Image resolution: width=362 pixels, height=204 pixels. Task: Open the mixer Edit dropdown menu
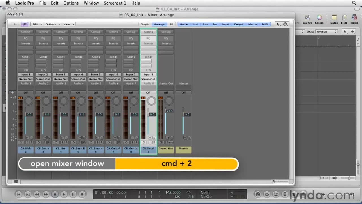pos(37,24)
